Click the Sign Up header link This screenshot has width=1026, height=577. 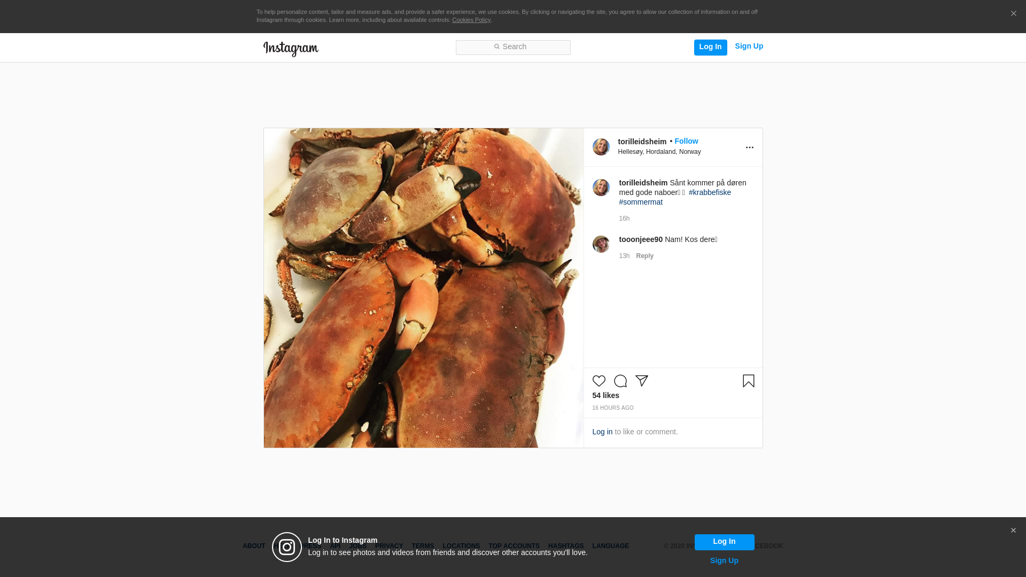click(x=749, y=46)
